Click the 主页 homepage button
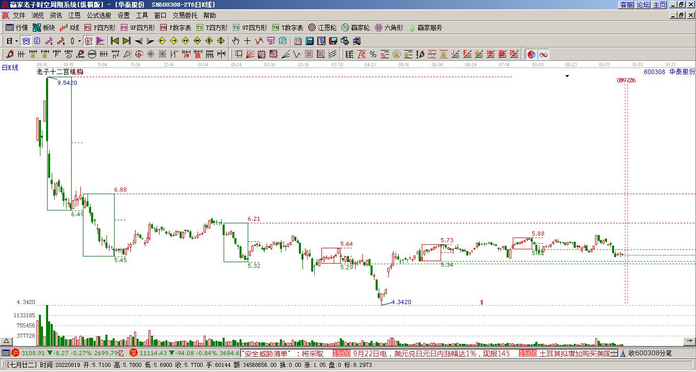 click(660, 5)
